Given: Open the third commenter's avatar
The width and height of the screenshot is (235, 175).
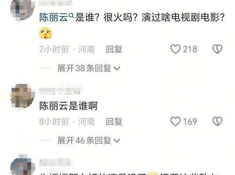Looking at the screenshot, I should 22,166.
